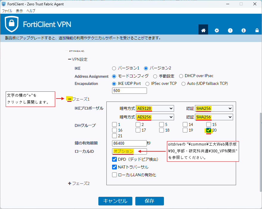Open the info about icon

point(244,30)
